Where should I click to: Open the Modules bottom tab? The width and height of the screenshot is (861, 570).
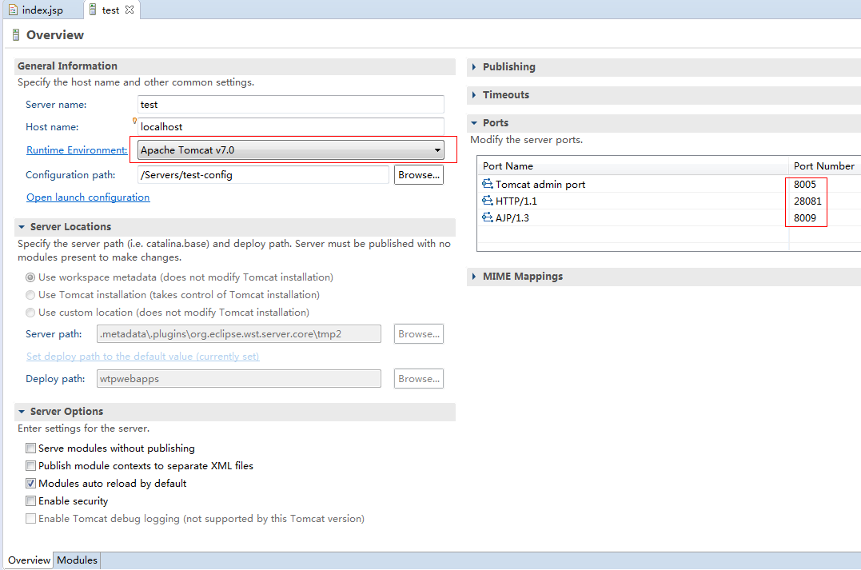(77, 560)
